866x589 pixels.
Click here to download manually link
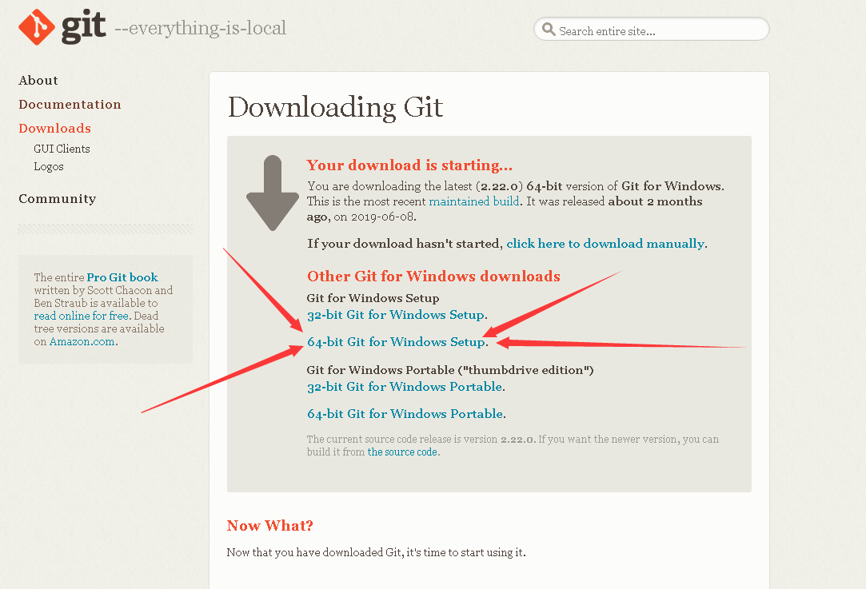(x=605, y=244)
